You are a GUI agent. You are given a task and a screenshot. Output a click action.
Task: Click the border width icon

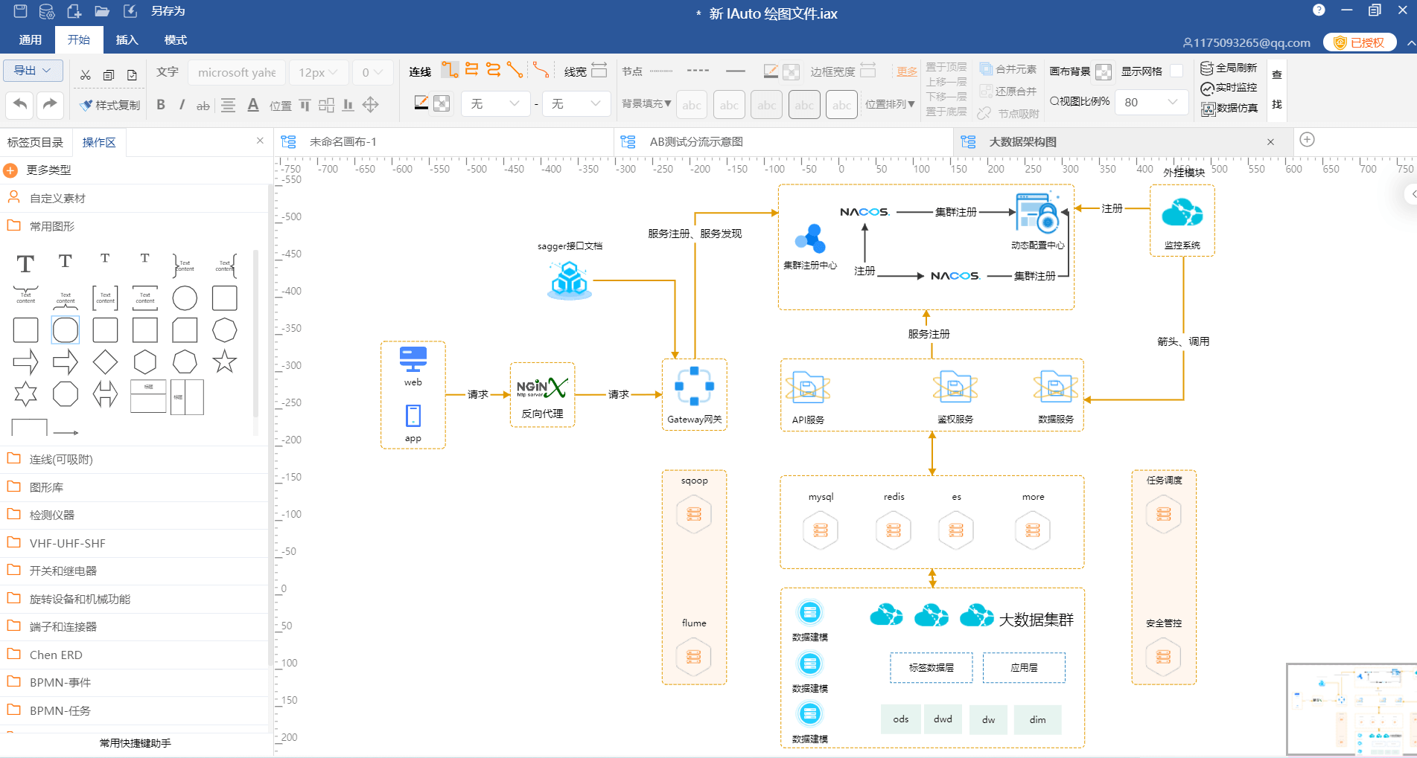coord(868,70)
